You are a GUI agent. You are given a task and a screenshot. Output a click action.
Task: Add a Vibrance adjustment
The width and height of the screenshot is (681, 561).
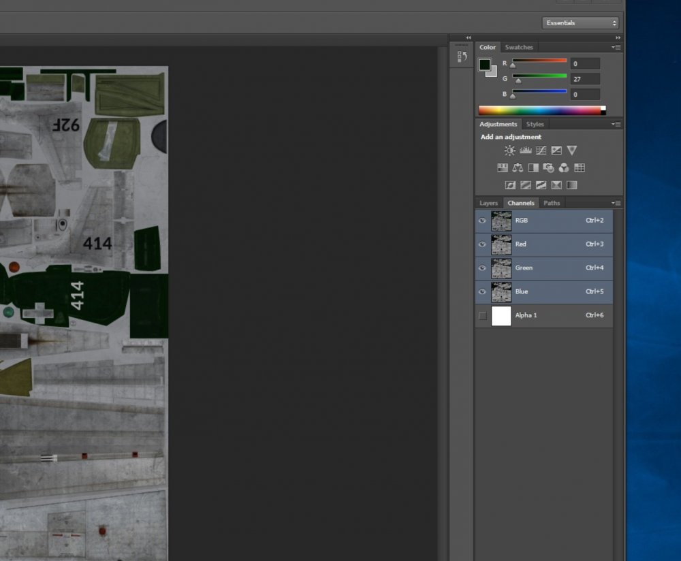tap(572, 150)
